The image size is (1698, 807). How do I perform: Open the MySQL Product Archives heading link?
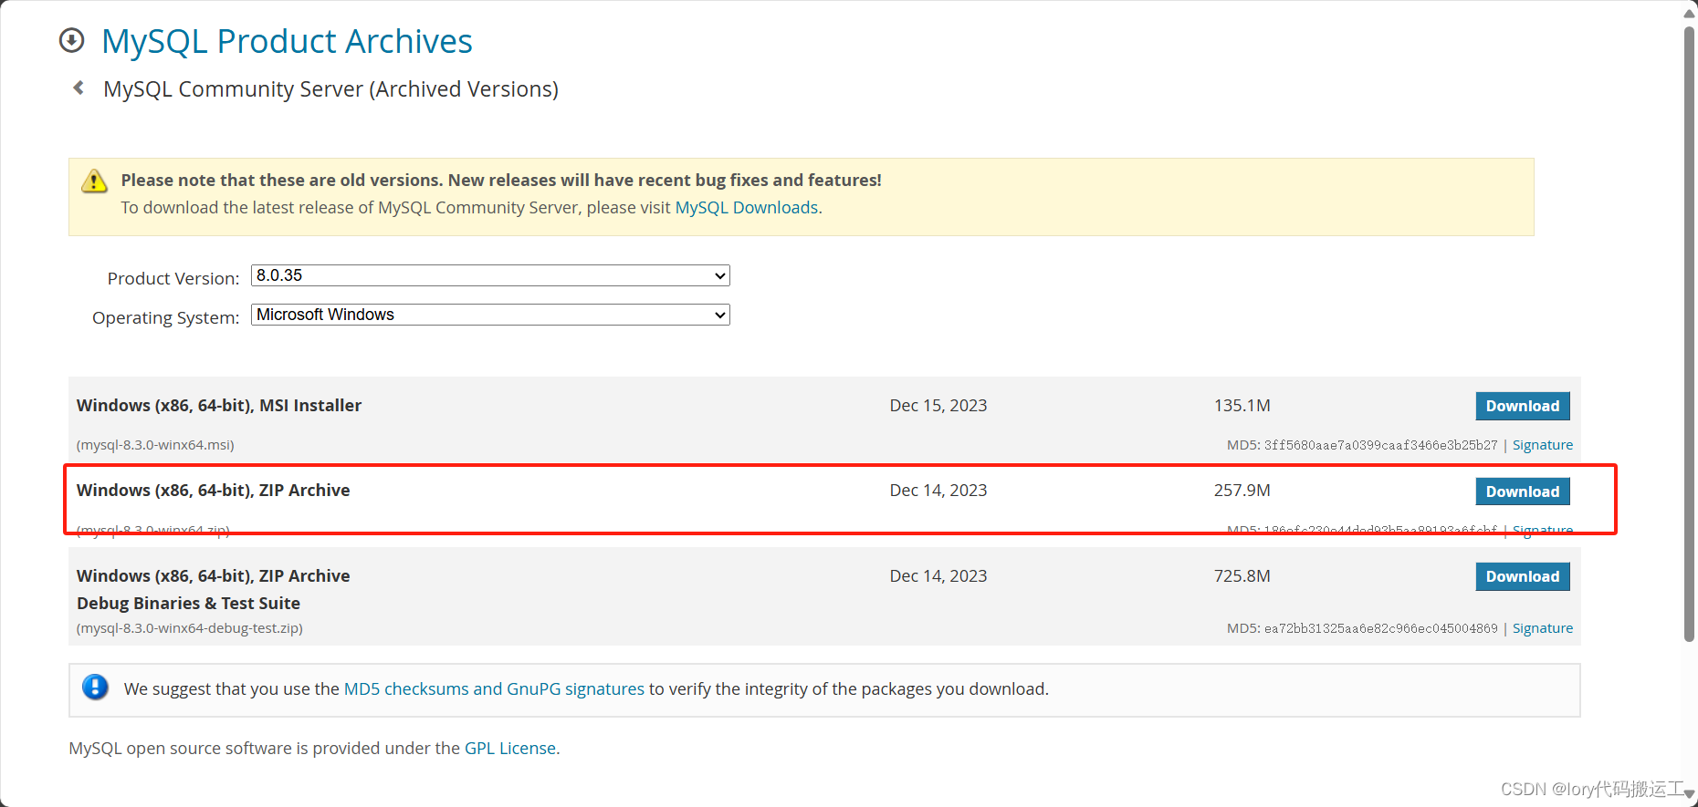click(287, 41)
